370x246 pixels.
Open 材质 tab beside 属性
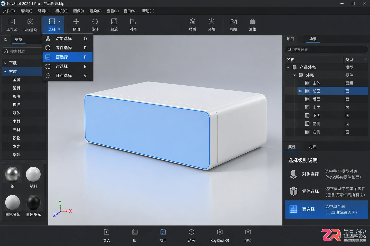coord(313,147)
